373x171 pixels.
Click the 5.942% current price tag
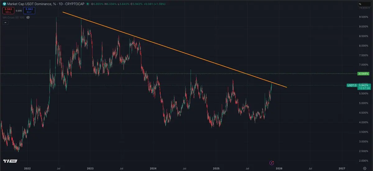click(364, 85)
